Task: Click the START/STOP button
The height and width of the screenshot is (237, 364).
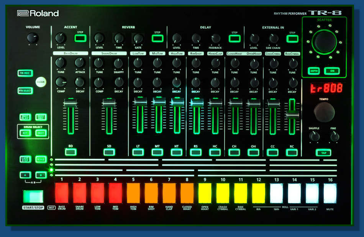Action: pyautogui.click(x=33, y=196)
